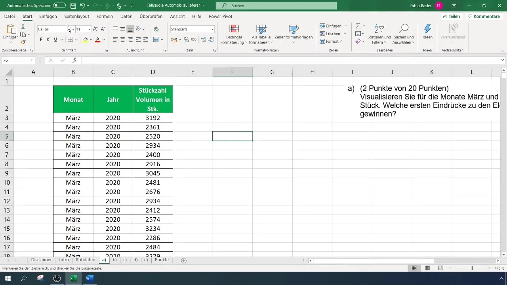507x285 pixels.
Task: Click the insert function fx icon
Action: 74,60
